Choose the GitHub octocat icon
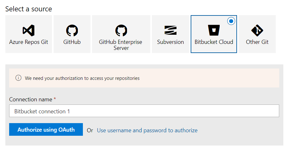This screenshot has width=289, height=149. click(x=72, y=31)
